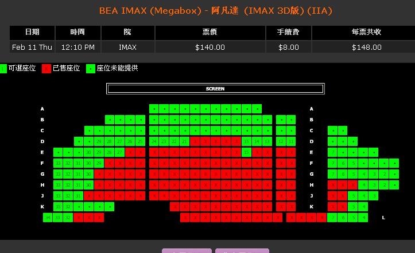The width and height of the screenshot is (415, 253).
Task: Select seat 24 in row D
Action: coord(154,141)
